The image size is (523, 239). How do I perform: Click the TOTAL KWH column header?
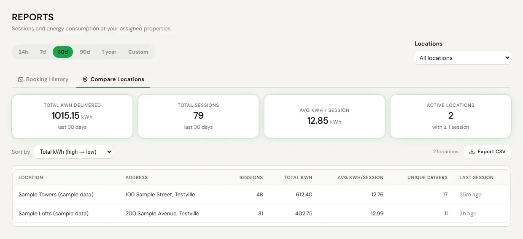click(x=298, y=177)
